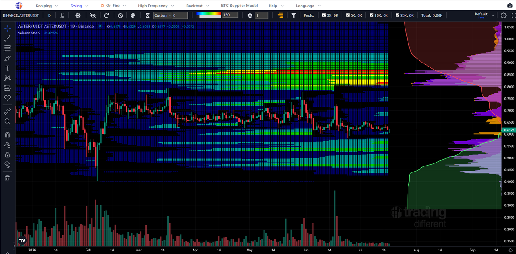The height and width of the screenshot is (254, 516).
Task: Toggle stay in drawing mode pencil-lock
Action: 7,145
